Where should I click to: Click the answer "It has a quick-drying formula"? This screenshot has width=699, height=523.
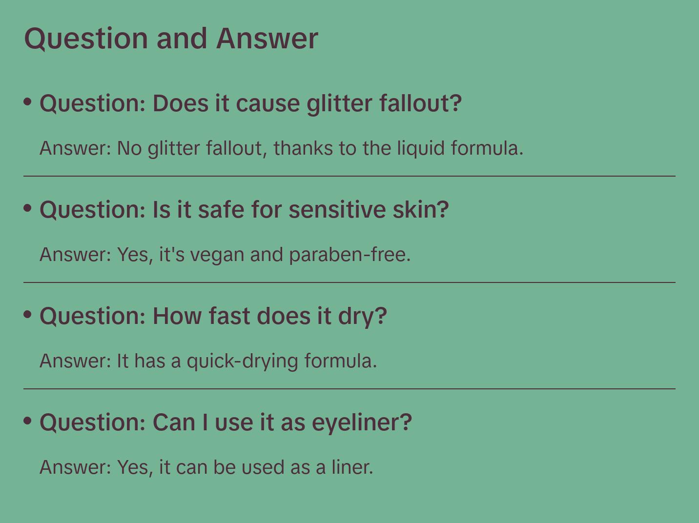[x=208, y=361]
